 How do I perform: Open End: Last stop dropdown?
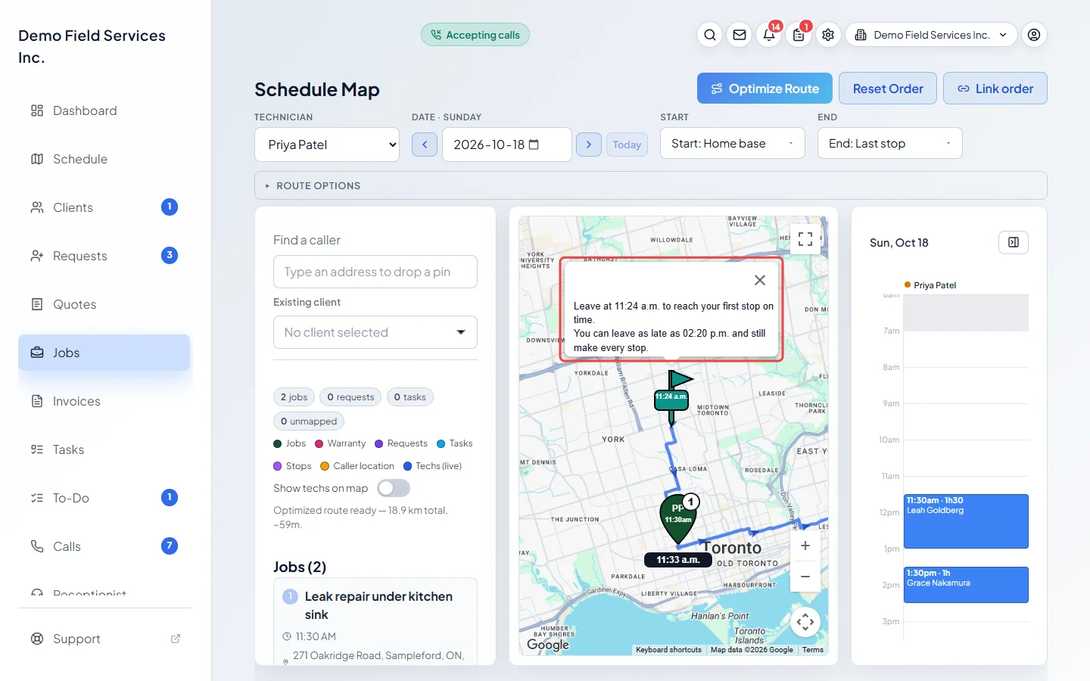point(890,143)
